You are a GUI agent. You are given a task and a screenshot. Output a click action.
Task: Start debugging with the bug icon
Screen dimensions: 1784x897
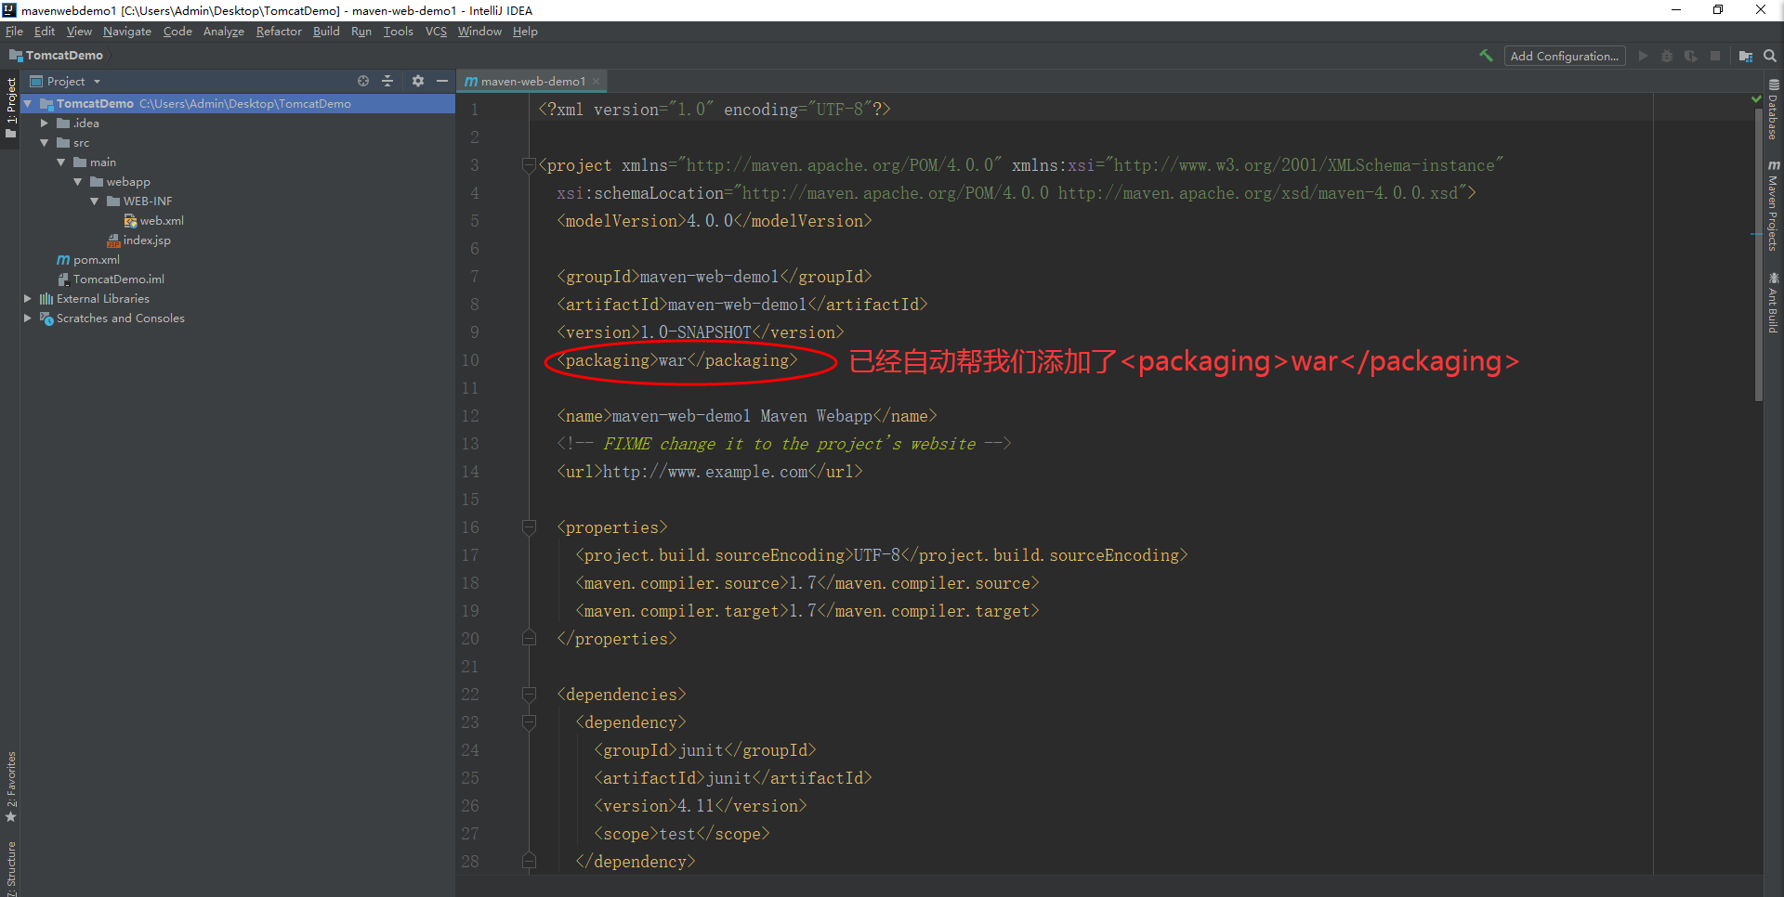(1666, 56)
